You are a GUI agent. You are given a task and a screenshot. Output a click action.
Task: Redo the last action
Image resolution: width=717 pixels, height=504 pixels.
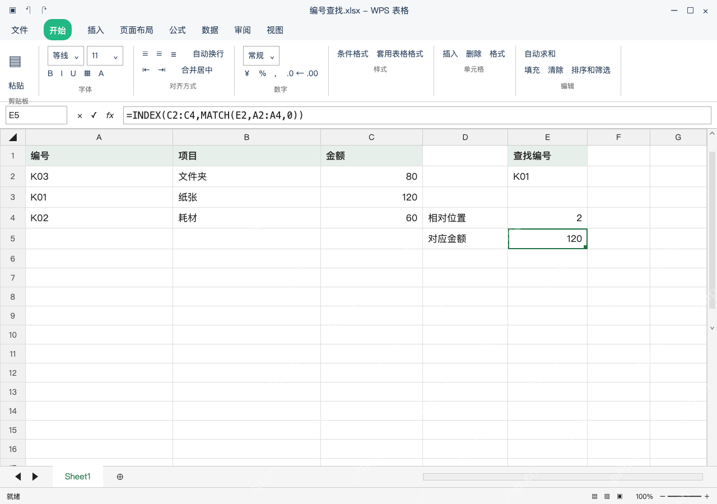tap(44, 10)
